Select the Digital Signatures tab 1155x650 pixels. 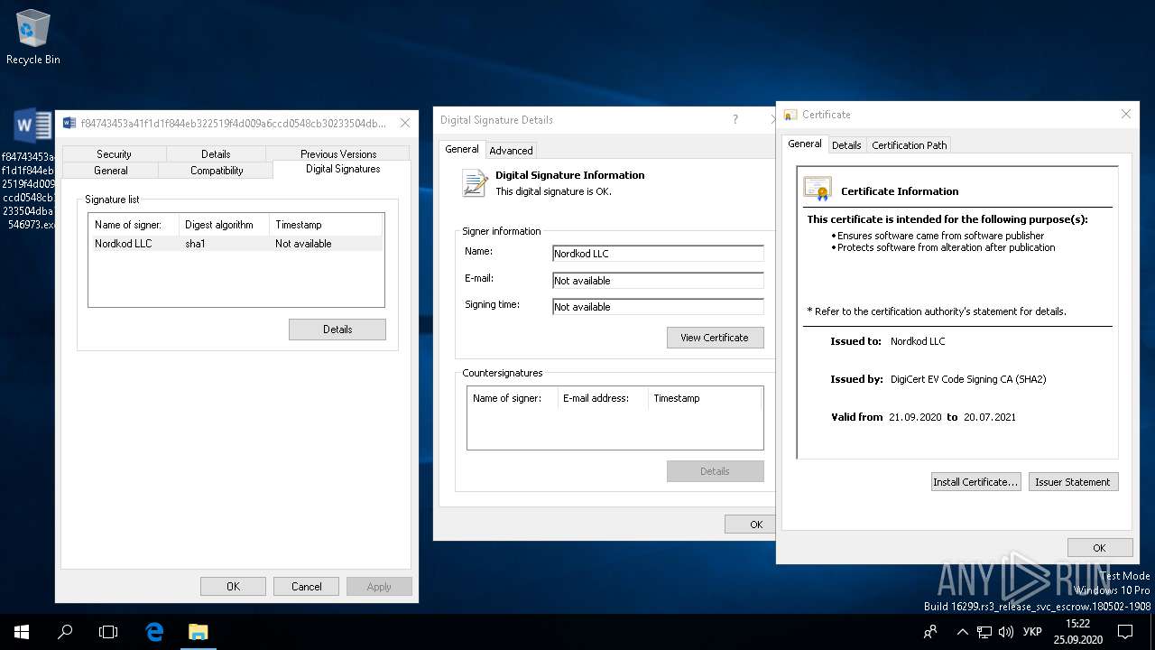tap(343, 169)
